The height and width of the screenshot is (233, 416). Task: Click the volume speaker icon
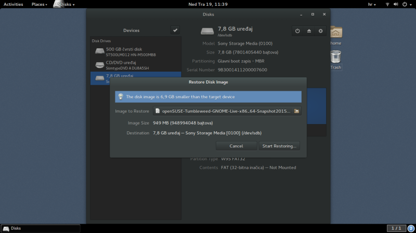(x=397, y=4)
